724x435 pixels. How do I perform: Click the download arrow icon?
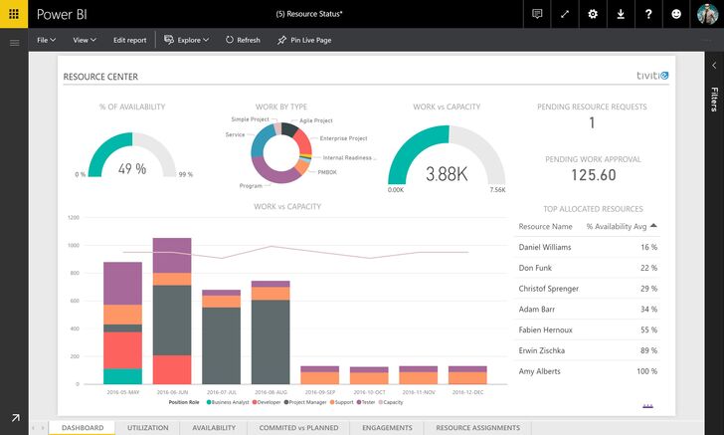point(621,14)
